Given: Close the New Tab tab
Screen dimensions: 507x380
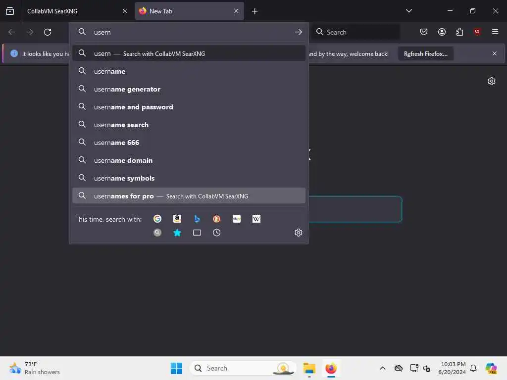Looking at the screenshot, I should point(236,11).
